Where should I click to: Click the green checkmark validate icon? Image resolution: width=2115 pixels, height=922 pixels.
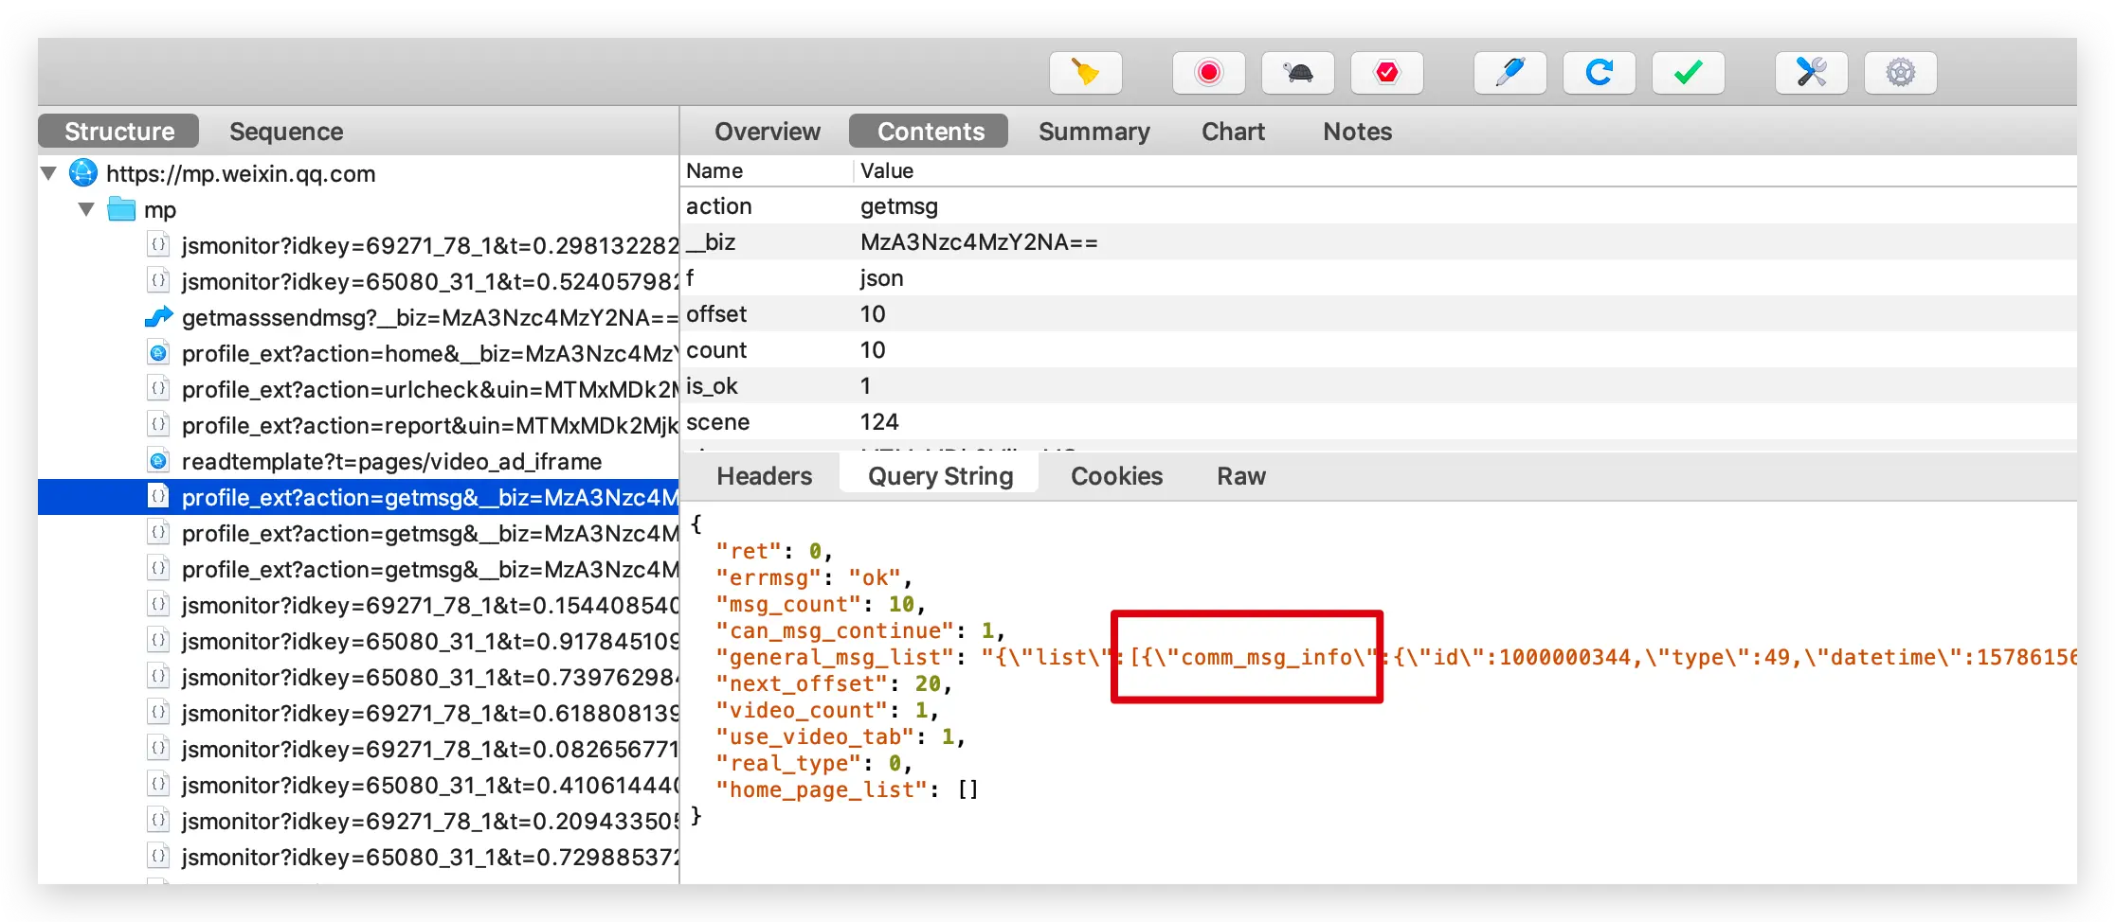point(1689,73)
